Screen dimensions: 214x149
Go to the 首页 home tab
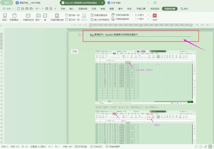6,3
